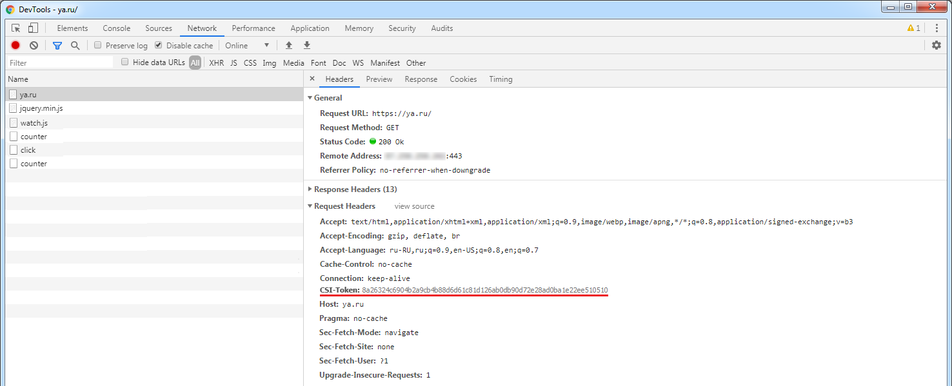Filter requests by WS
Image resolution: width=952 pixels, height=386 pixels.
point(358,63)
